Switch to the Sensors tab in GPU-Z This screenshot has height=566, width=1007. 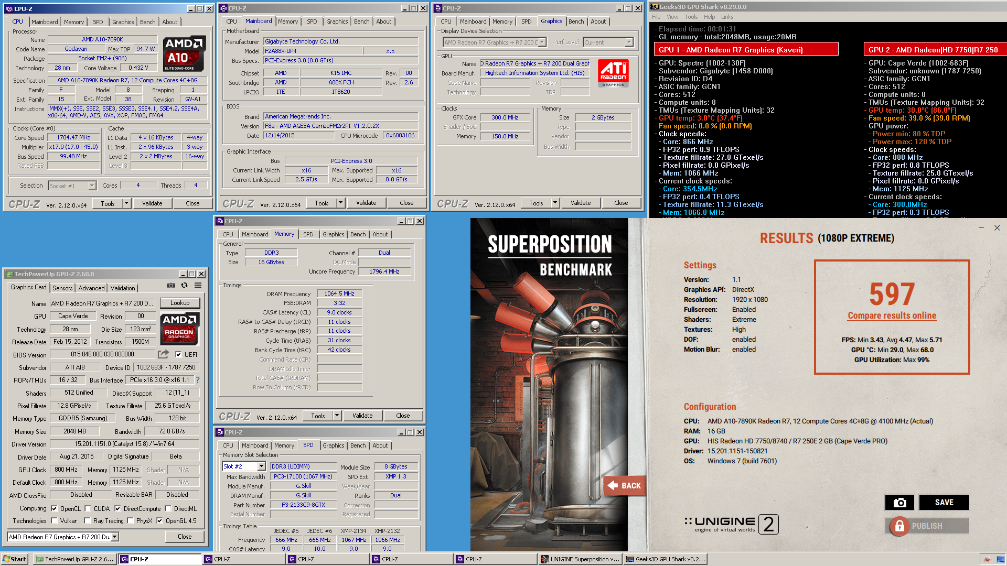[62, 288]
